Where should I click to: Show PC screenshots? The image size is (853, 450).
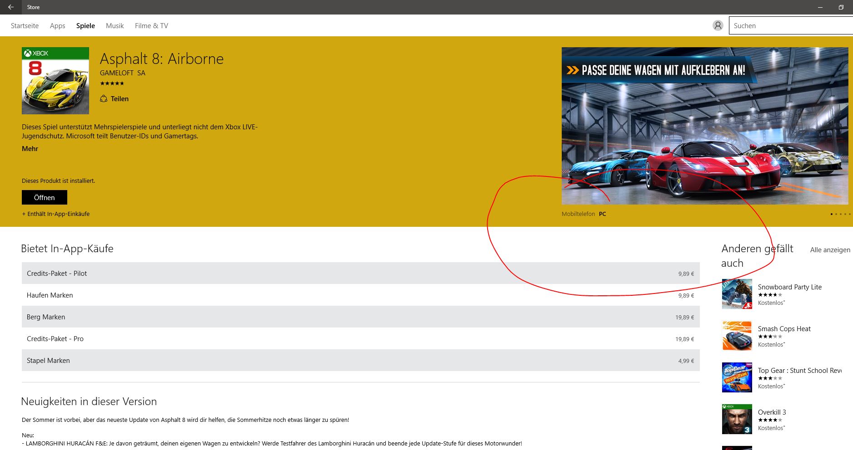[603, 214]
